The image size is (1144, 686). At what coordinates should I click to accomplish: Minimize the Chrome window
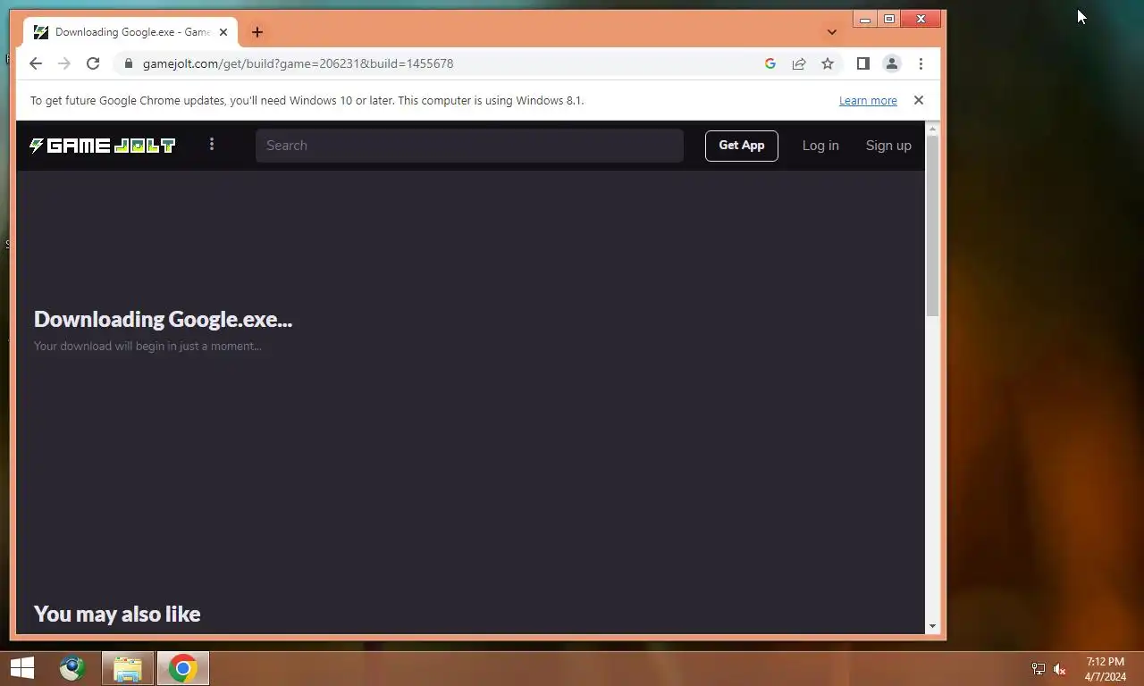865,19
